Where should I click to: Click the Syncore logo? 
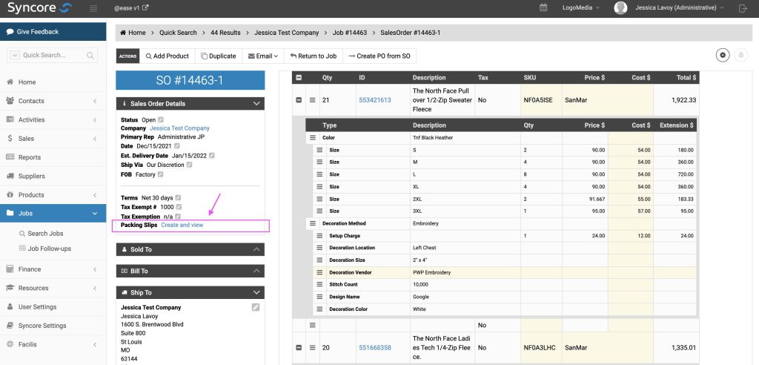(40, 7)
